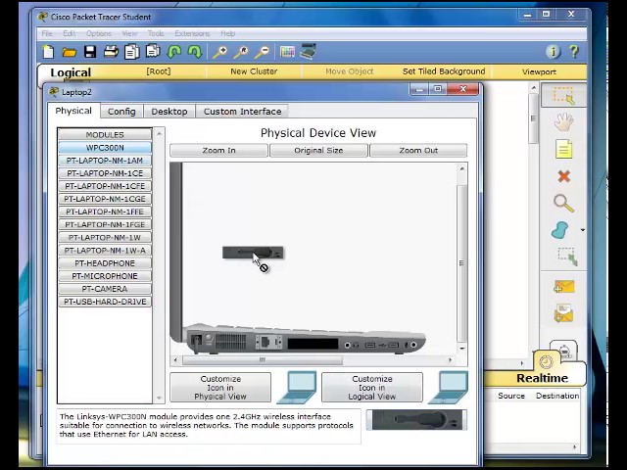Switch to the Custom Interface tab
This screenshot has height=470, width=627.
(242, 112)
